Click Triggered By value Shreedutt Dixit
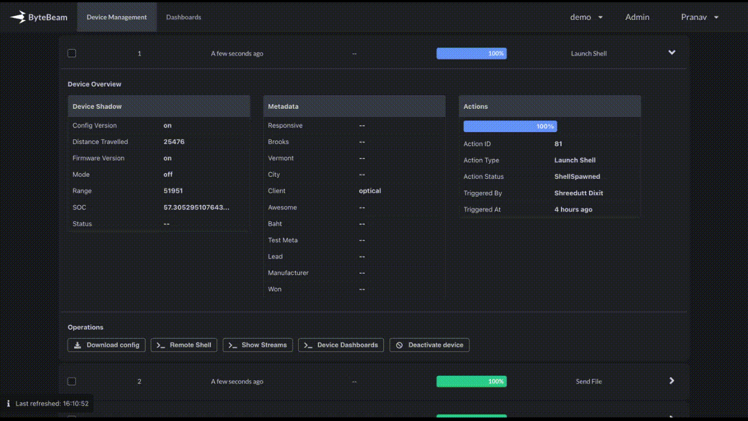This screenshot has width=748, height=421. (579, 193)
